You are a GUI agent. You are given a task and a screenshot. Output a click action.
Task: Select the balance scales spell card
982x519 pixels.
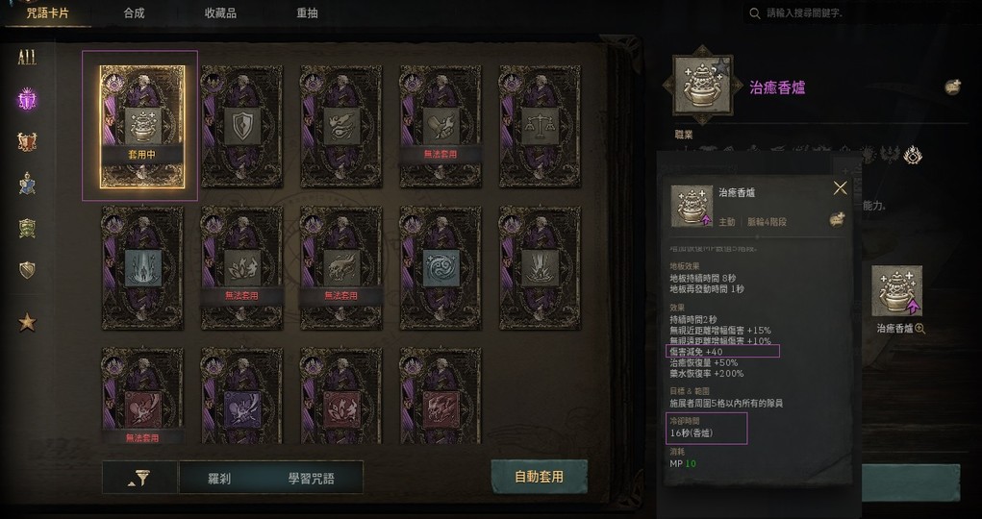[540, 126]
